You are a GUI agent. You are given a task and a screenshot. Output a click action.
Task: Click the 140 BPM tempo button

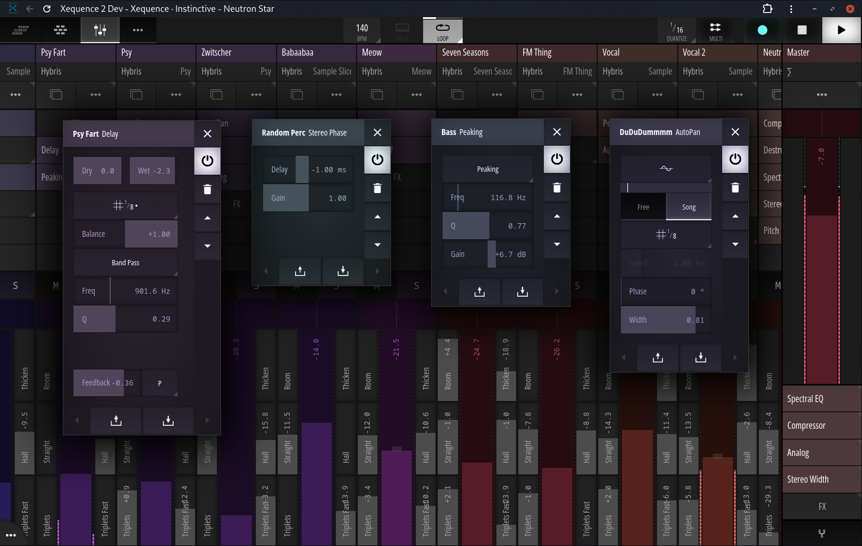click(362, 30)
